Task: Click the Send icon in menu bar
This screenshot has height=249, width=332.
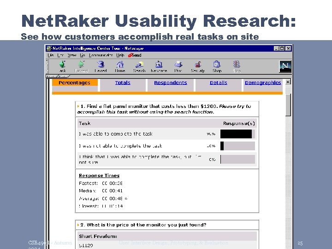Action: (x=135, y=55)
